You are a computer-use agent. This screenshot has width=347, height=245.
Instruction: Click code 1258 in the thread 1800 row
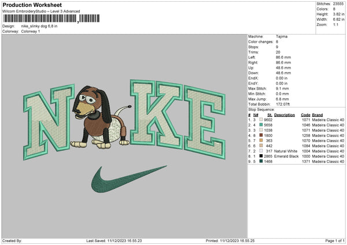click(306, 135)
